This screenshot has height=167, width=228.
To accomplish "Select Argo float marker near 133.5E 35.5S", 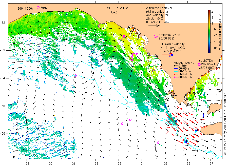I will point(130,120).
